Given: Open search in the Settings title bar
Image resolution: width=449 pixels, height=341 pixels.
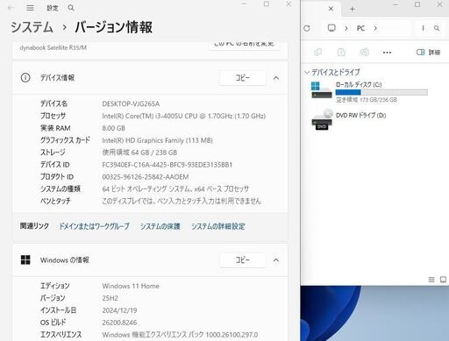Looking at the screenshot, I should click(x=71, y=8).
